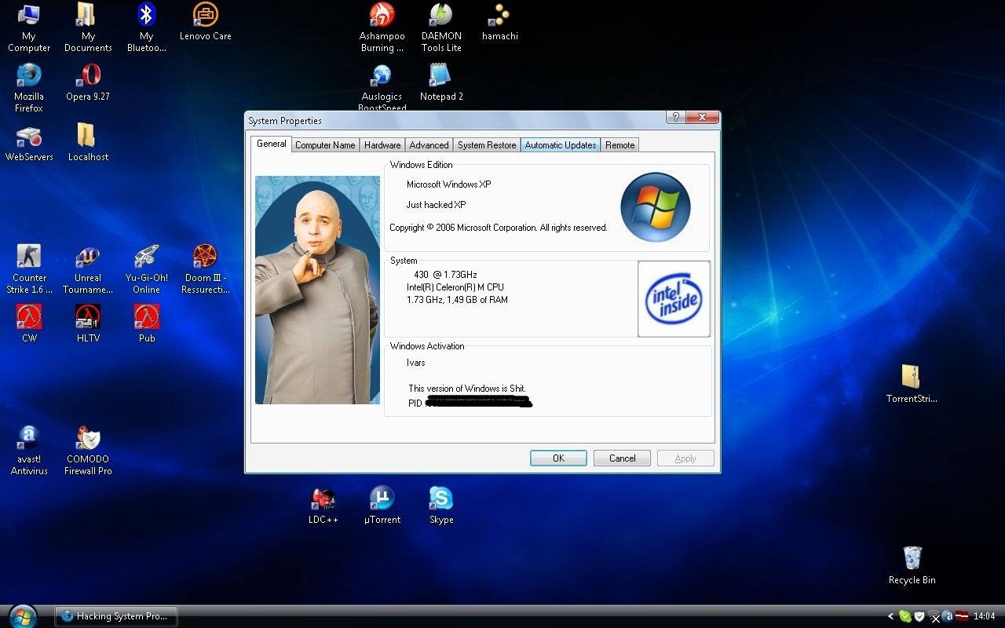
Task: Open avast! Antivirus desktop icon
Action: (29, 450)
